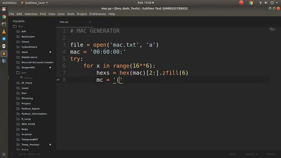Click the red recording indicator in top bar

pyautogui.click(x=241, y=3)
